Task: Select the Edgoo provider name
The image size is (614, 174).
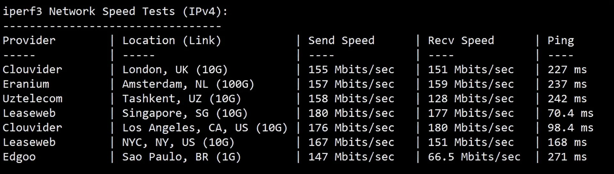Action: pos(19,157)
